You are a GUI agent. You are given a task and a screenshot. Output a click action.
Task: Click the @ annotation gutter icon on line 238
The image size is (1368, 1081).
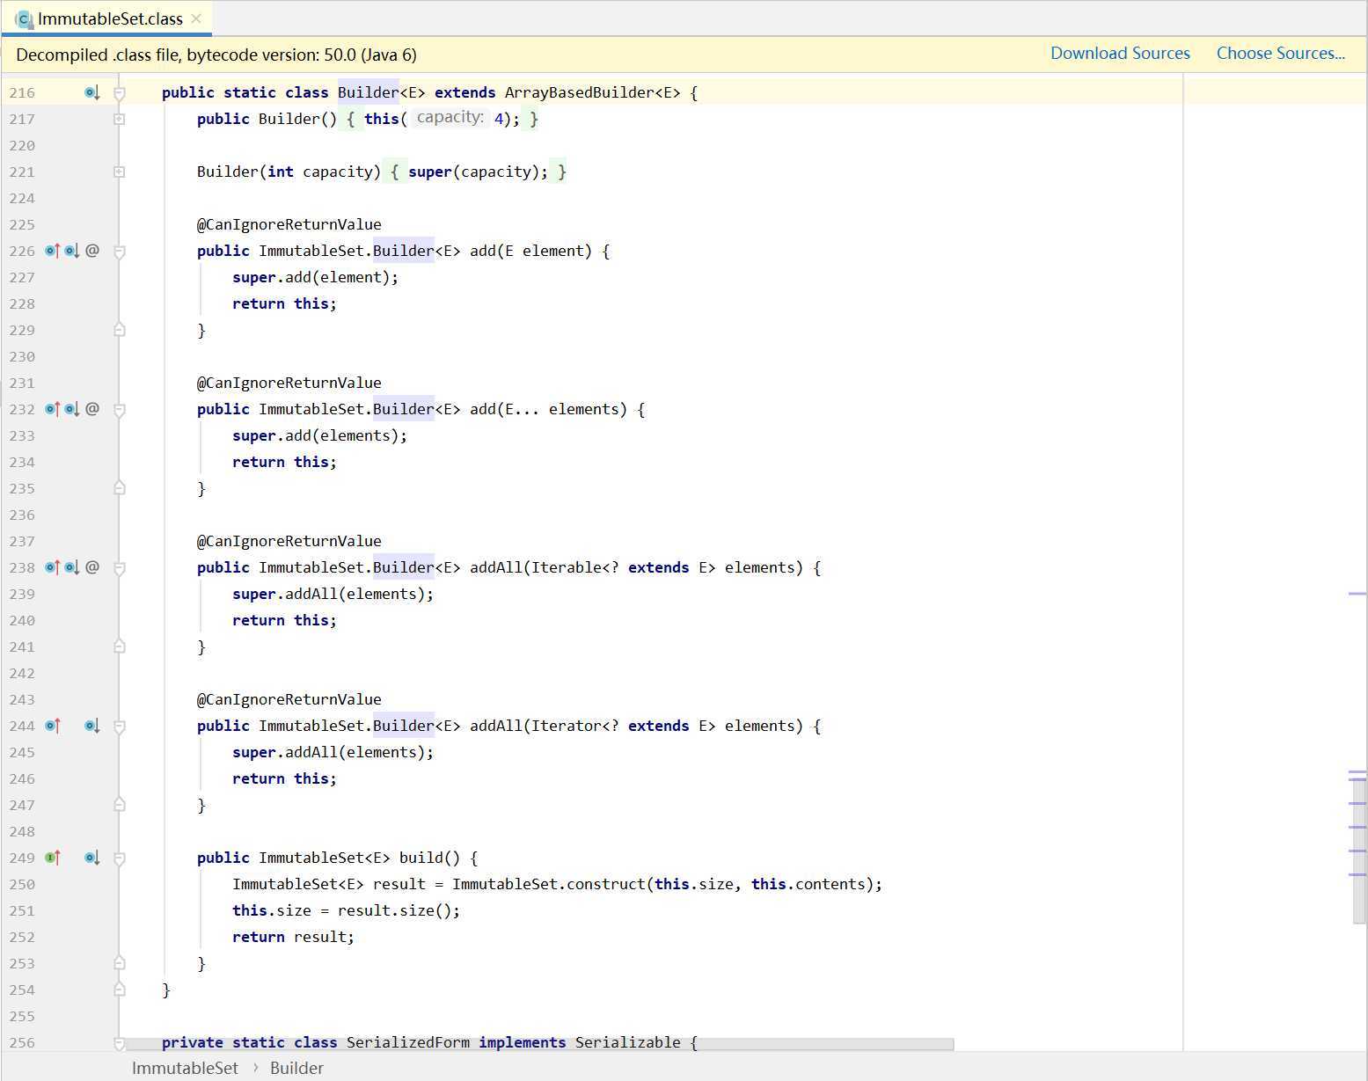(92, 567)
